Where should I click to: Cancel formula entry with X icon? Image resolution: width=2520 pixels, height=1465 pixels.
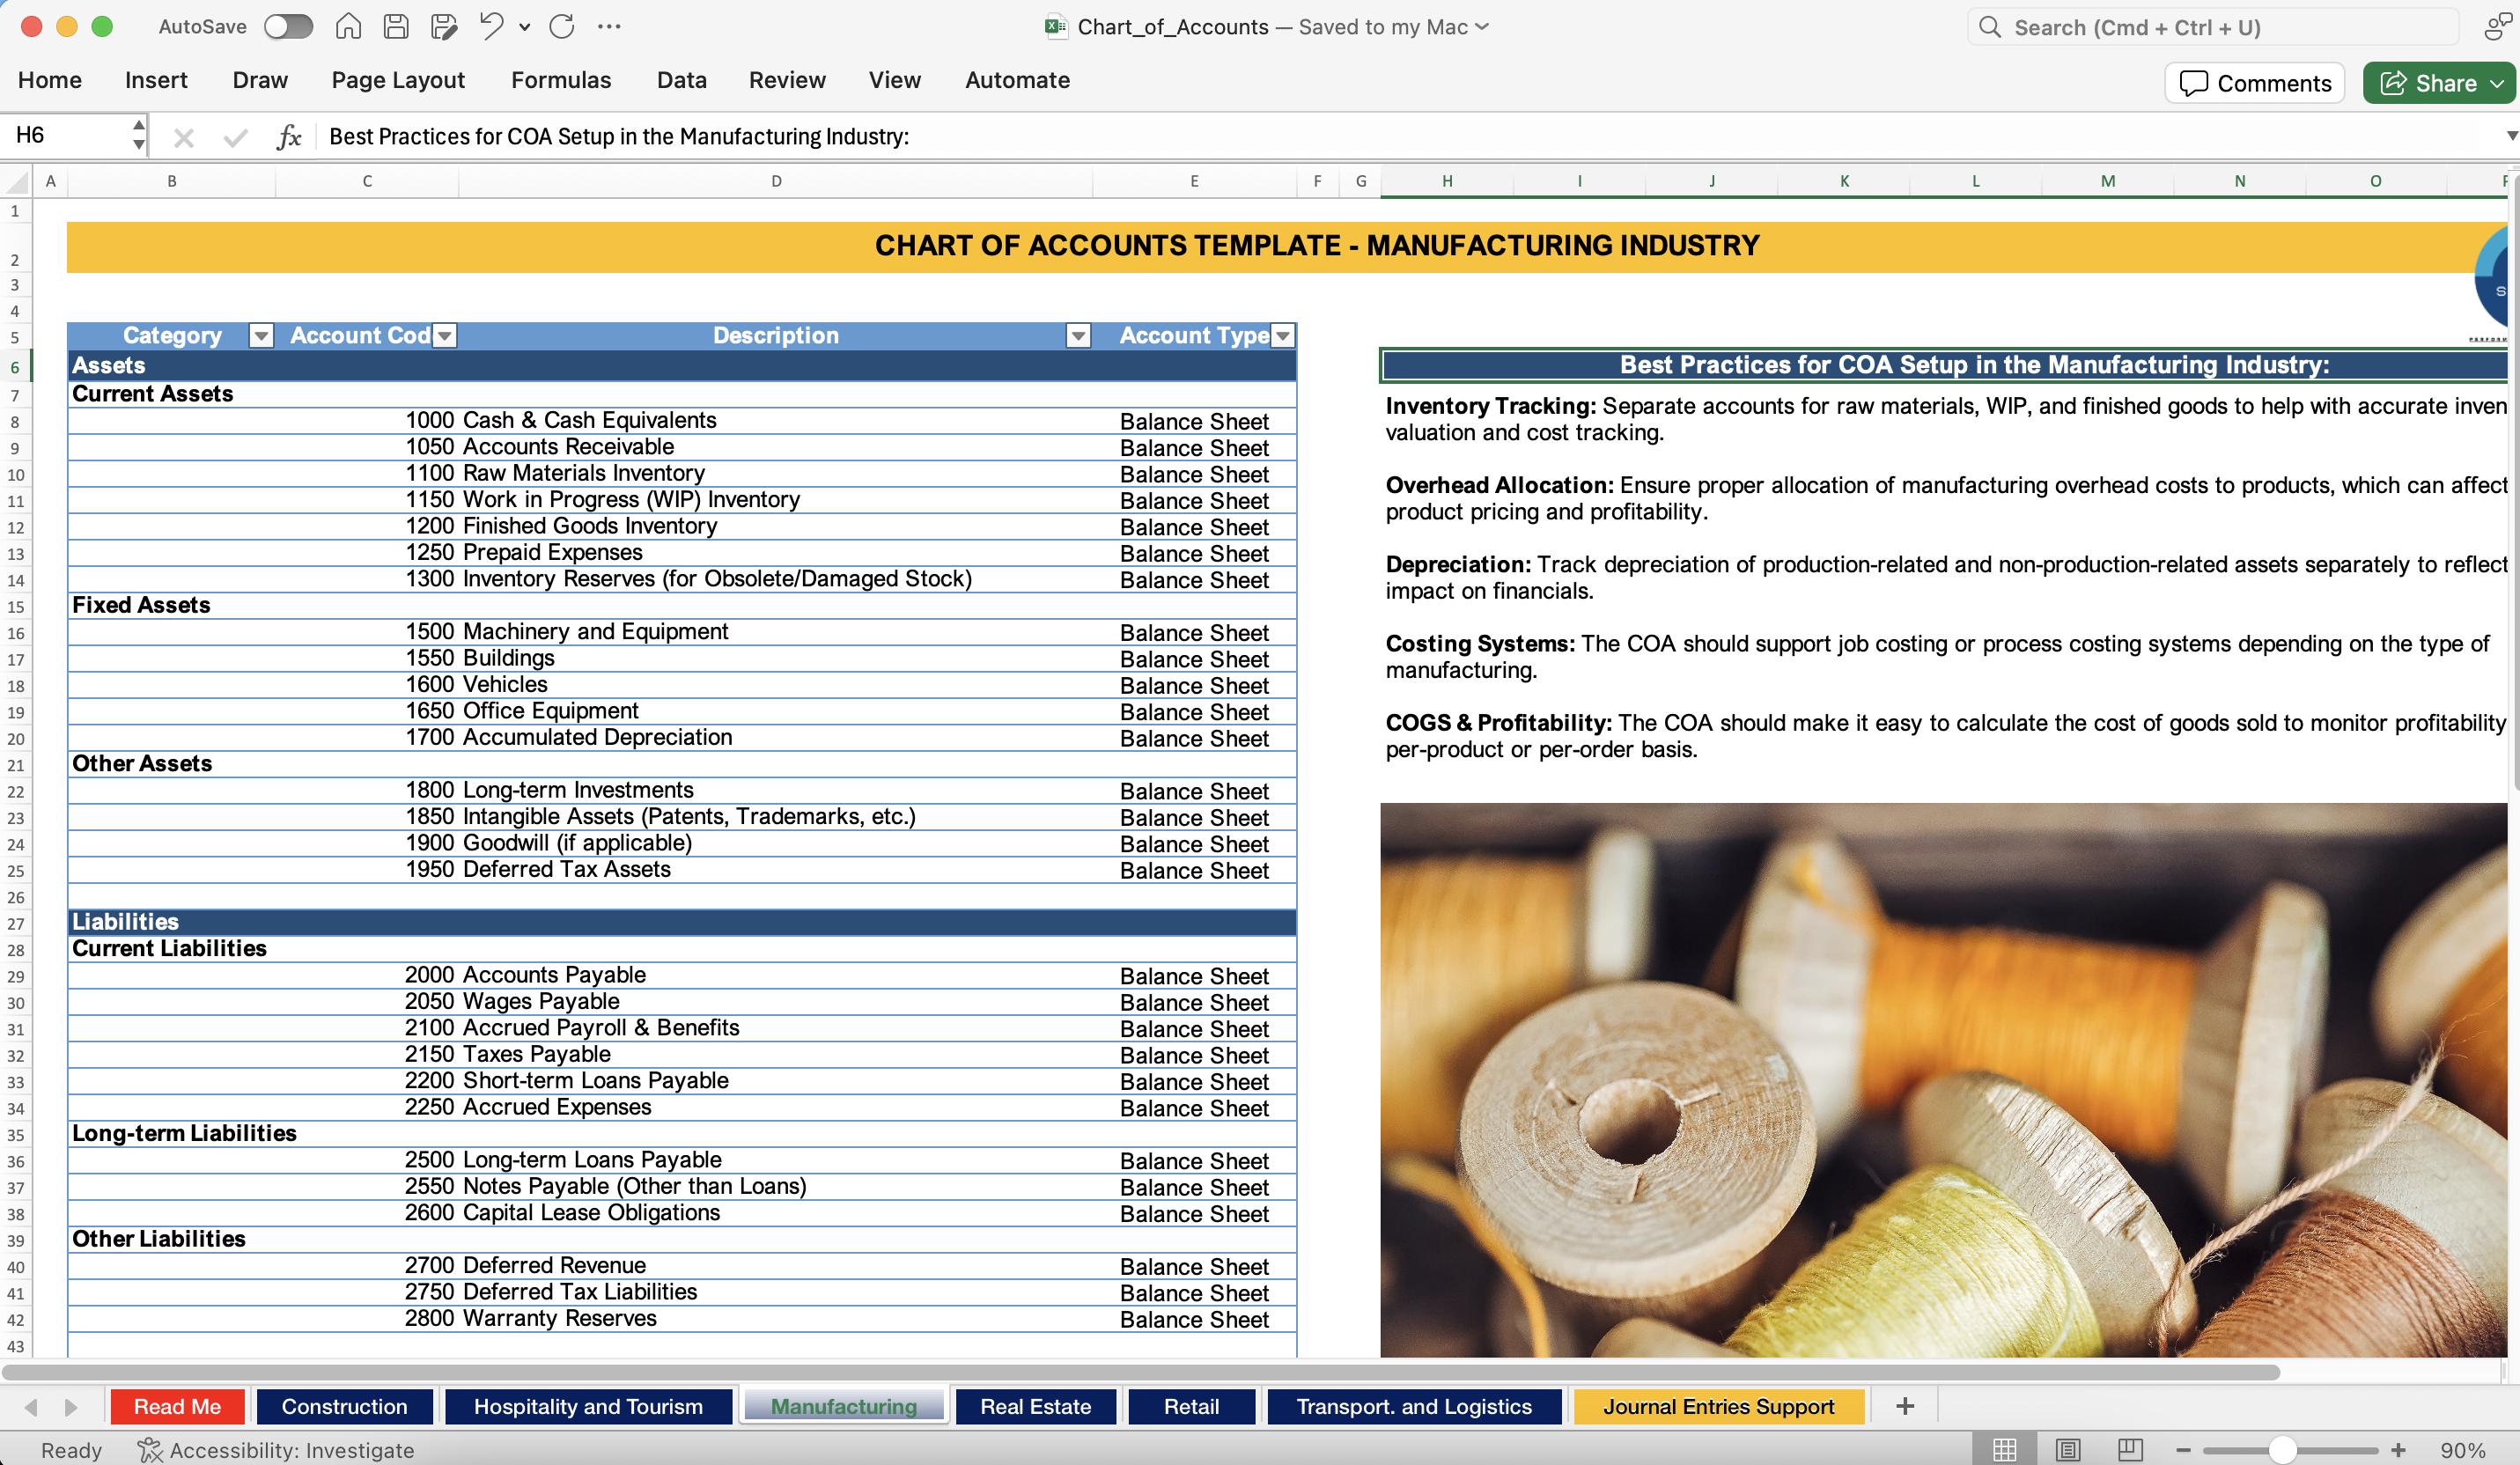pyautogui.click(x=184, y=137)
